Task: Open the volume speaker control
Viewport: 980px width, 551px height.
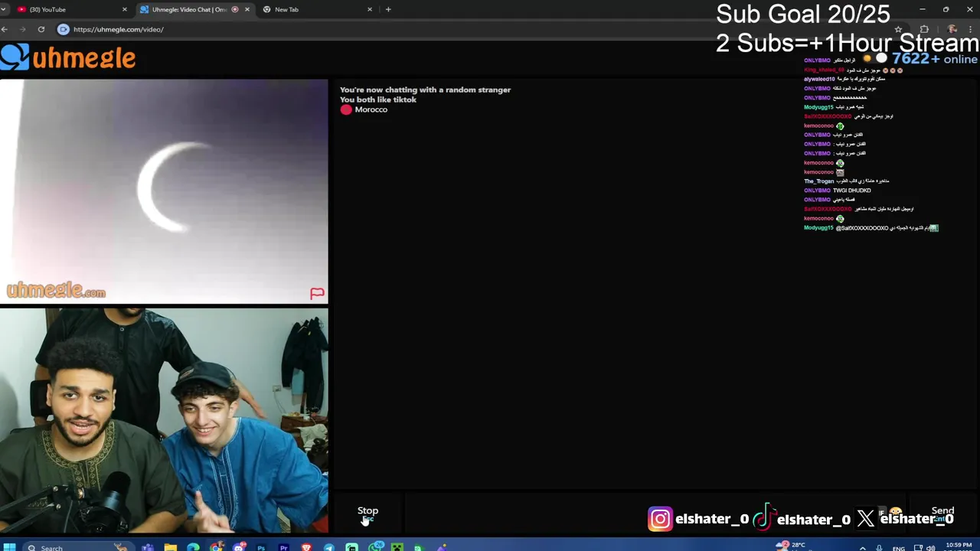Action: (x=930, y=548)
